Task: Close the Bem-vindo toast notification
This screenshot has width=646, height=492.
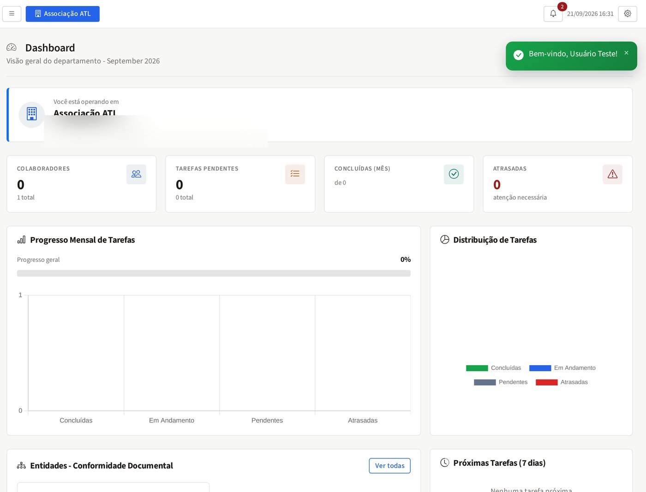Action: point(626,53)
